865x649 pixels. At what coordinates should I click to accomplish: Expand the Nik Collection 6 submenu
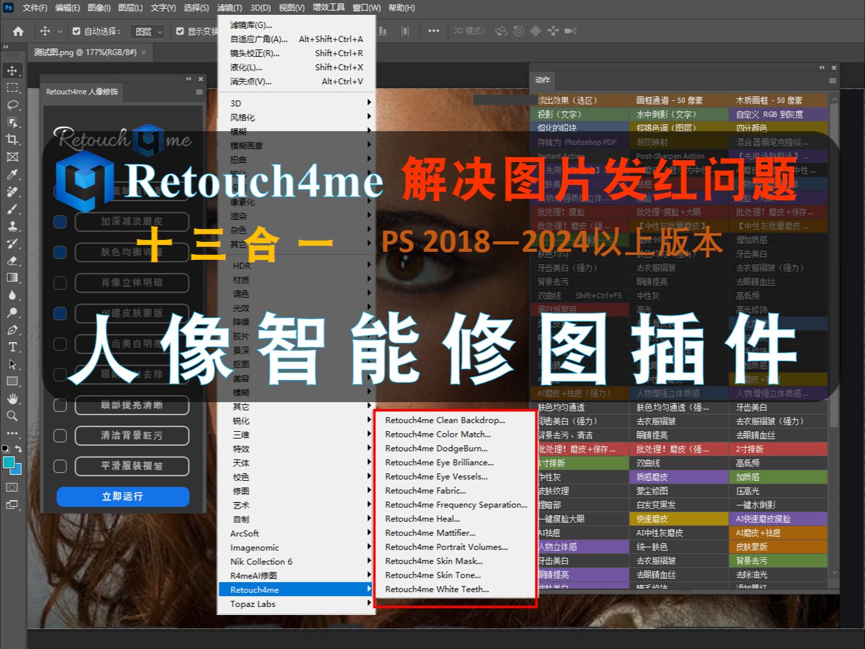click(x=296, y=562)
